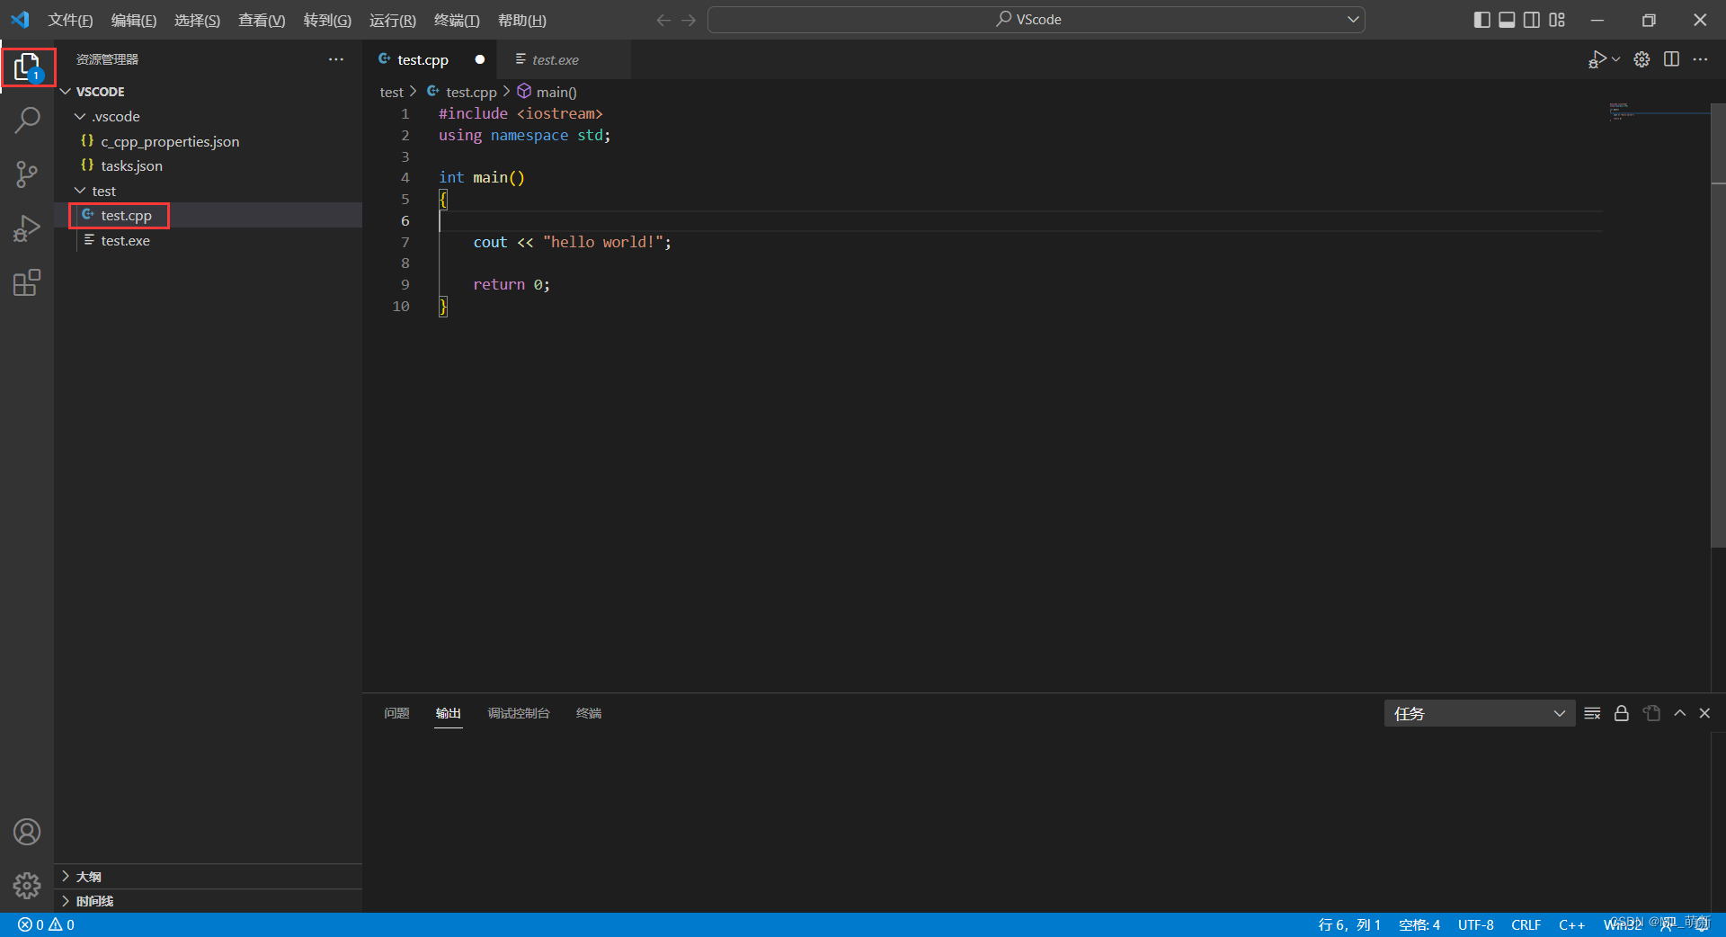Switch to 问题 problems panel tab
1726x937 pixels.
(396, 713)
